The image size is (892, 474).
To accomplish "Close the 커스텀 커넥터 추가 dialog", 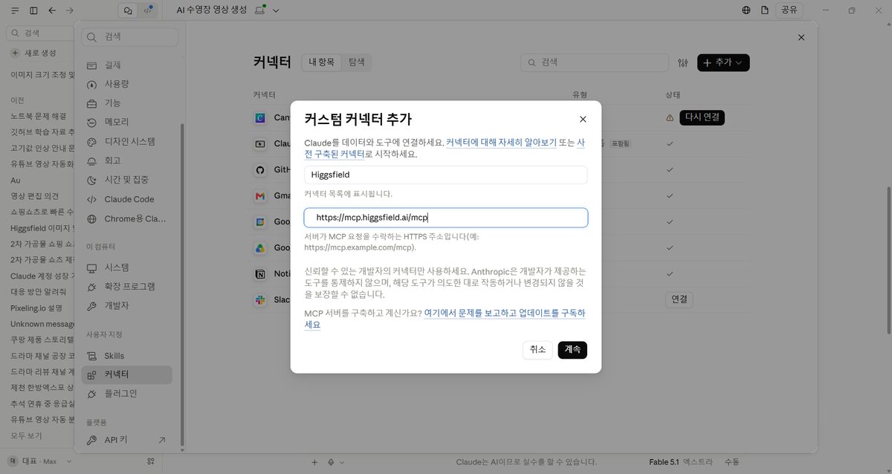I will [x=583, y=119].
